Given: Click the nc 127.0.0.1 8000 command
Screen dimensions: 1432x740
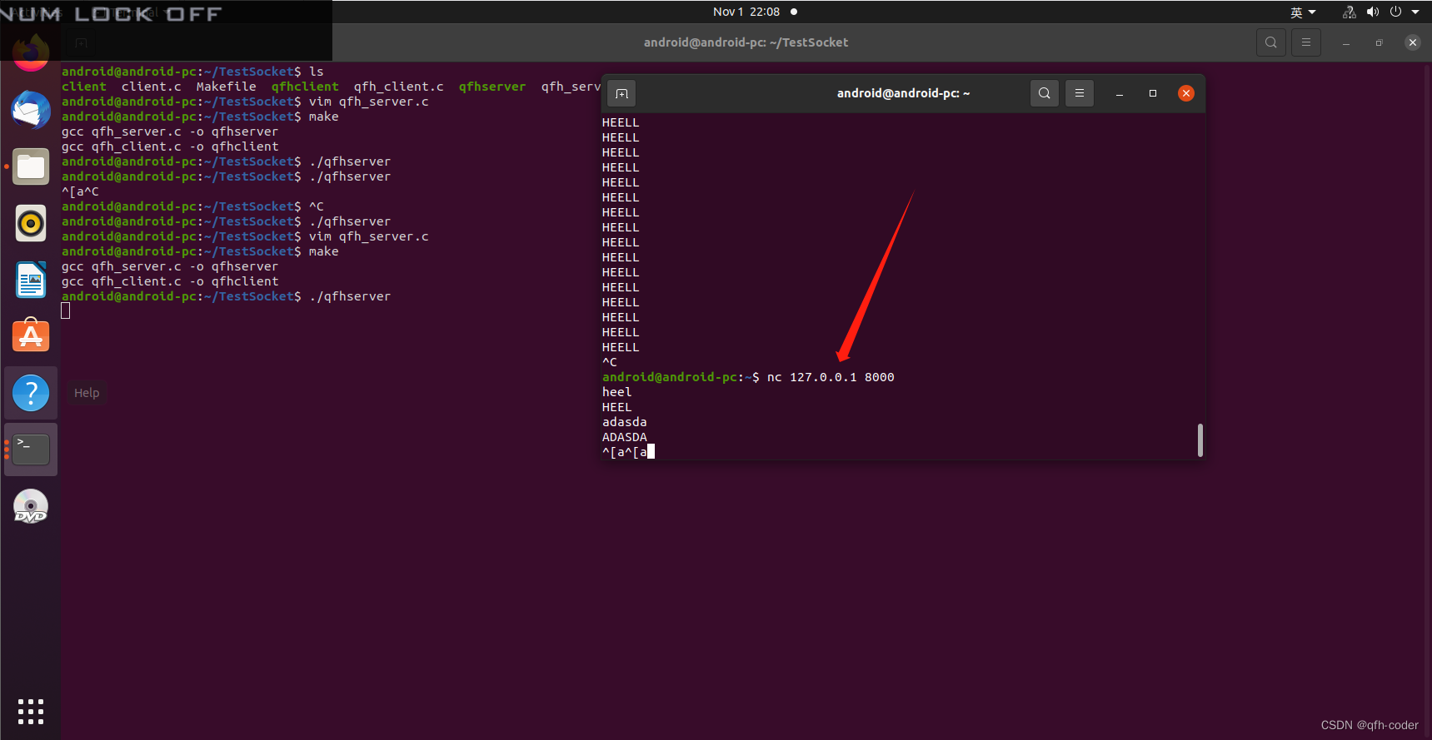Looking at the screenshot, I should point(831,377).
